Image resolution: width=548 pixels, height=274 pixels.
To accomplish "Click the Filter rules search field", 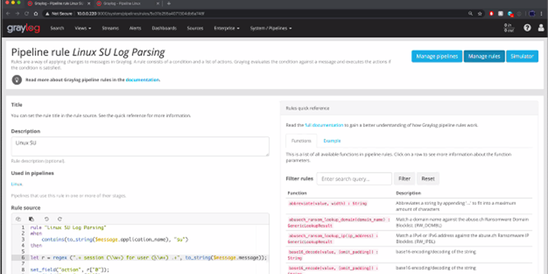I will click(x=354, y=179).
